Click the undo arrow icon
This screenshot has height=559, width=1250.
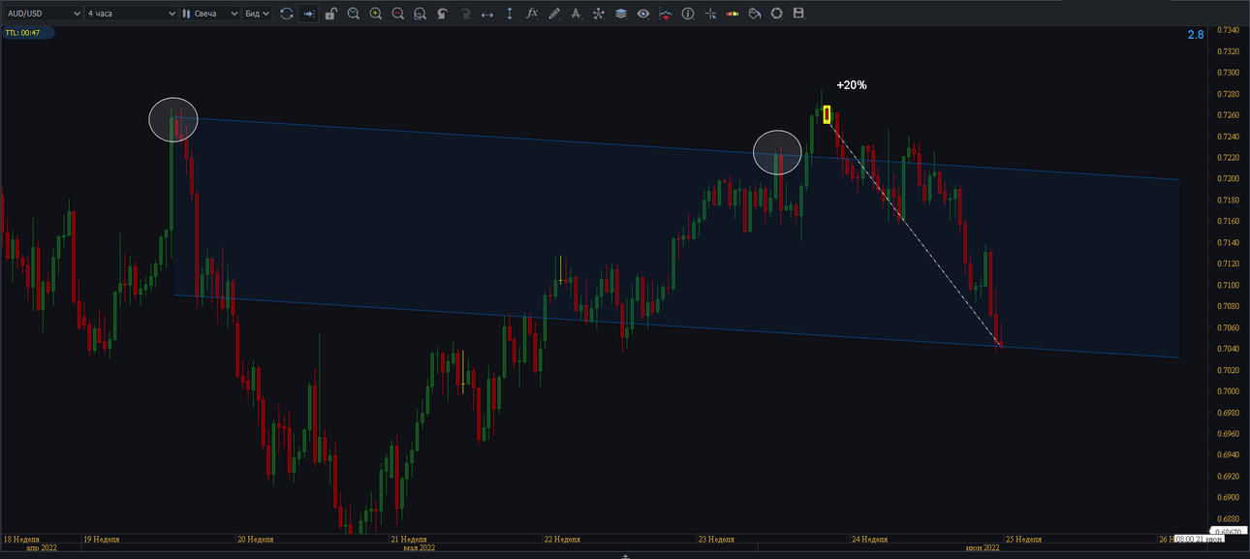click(x=442, y=14)
